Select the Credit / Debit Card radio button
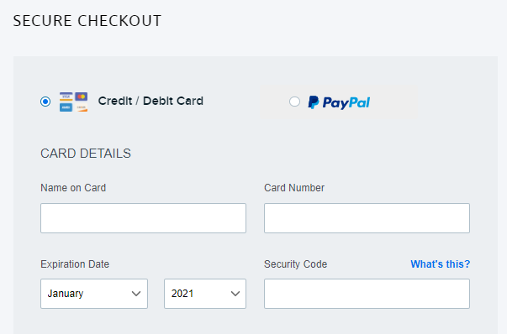This screenshot has width=507, height=334. 45,102
